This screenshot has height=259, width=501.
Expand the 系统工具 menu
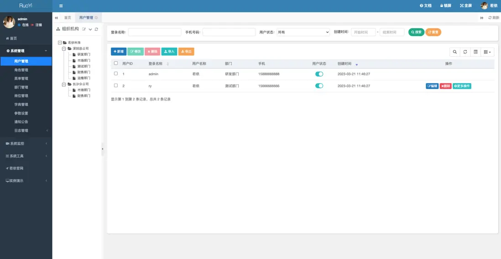tap(26, 156)
